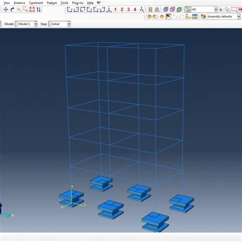Select the Pan View tool

(x=6, y=10)
